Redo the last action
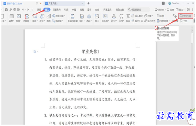Viewport: 196px width, 126px height. (x=28, y=9)
